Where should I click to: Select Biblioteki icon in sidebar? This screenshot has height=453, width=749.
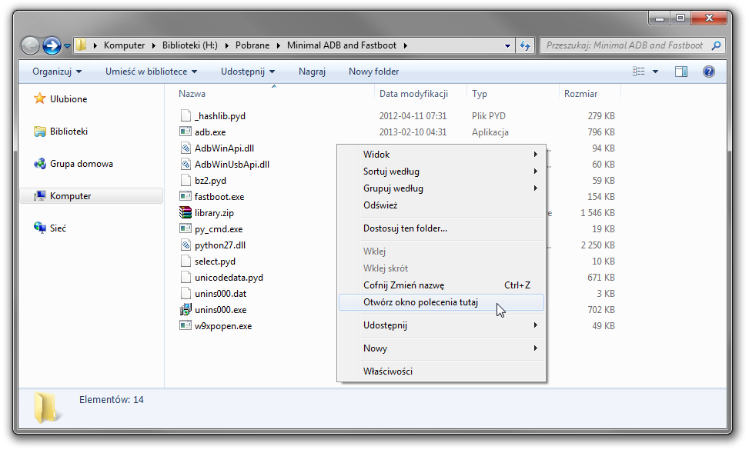tap(40, 132)
